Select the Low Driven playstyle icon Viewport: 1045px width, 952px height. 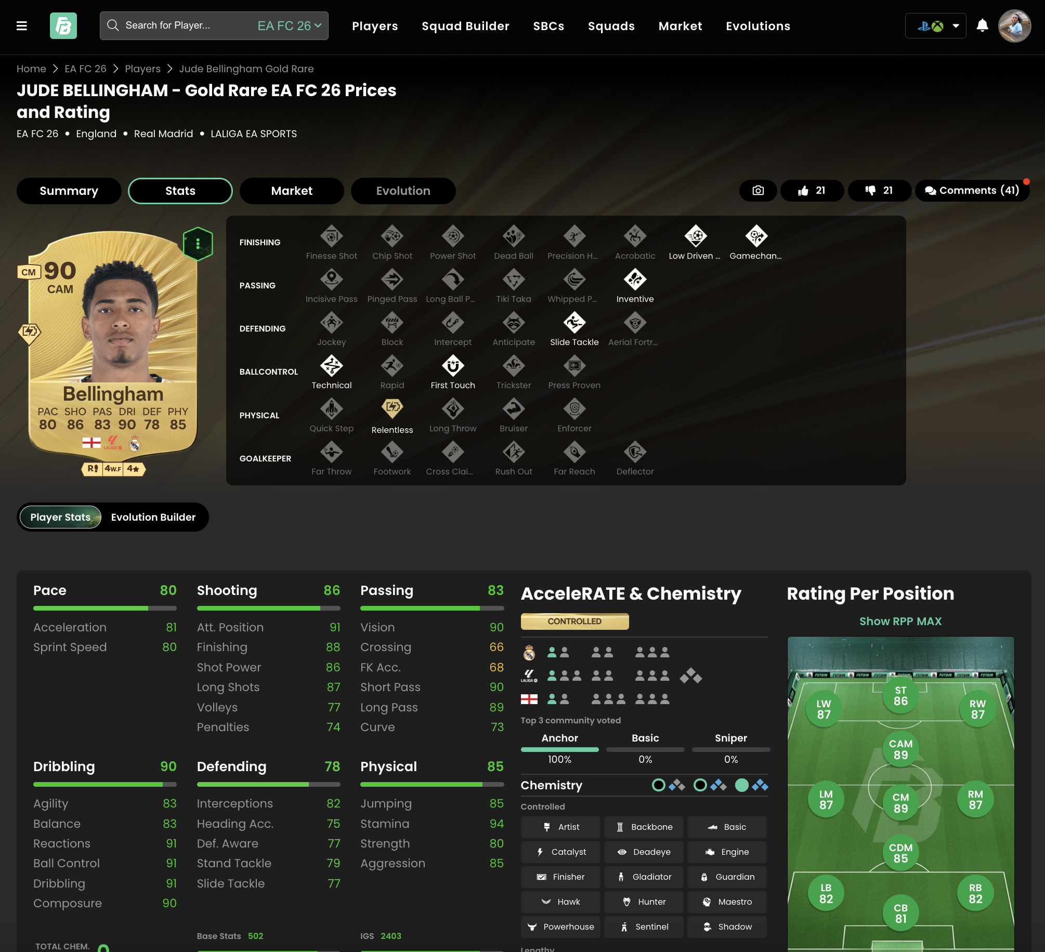(x=696, y=236)
